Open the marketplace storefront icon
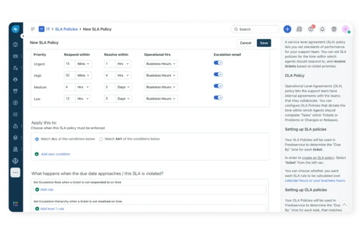The image size is (361, 234). pos(334,29)
